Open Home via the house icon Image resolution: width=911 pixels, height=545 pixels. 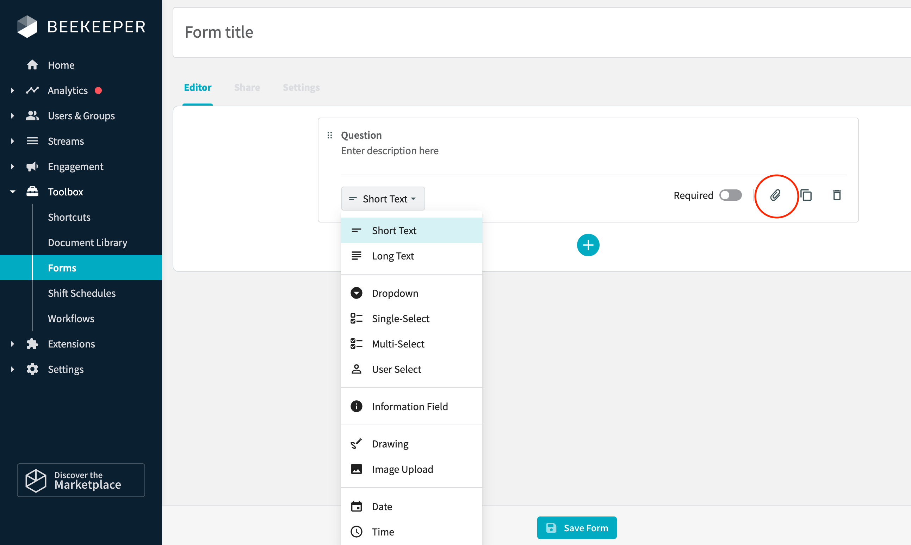click(32, 65)
